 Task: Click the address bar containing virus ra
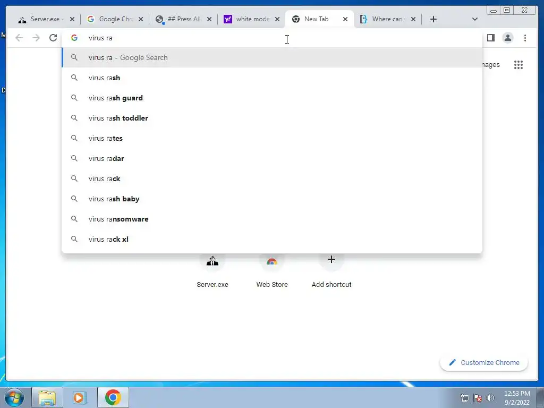click(x=271, y=38)
